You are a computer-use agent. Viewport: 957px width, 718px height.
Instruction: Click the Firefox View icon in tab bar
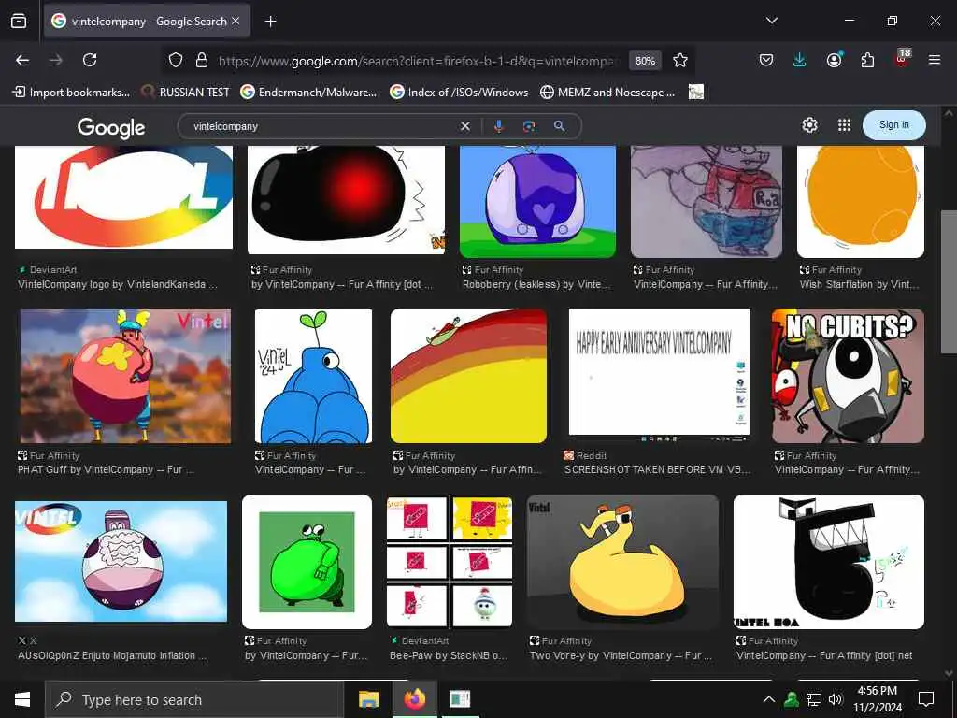pyautogui.click(x=19, y=21)
